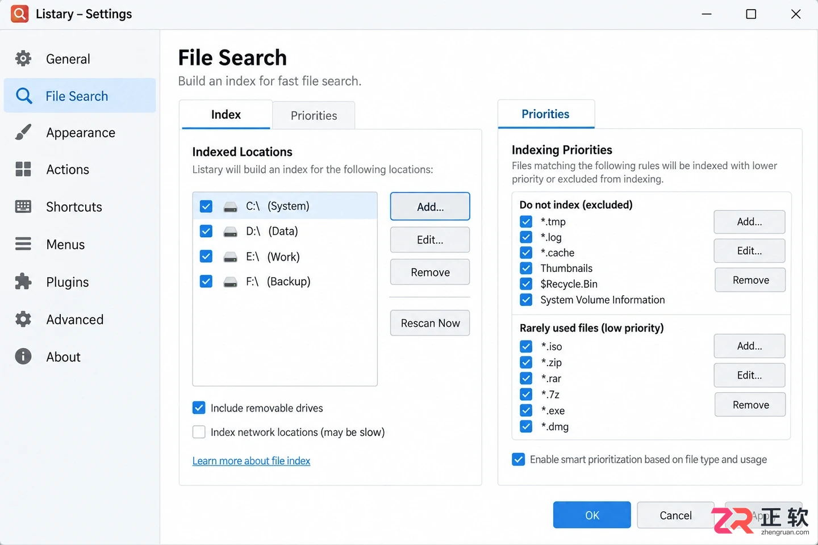Enable Index network locations checkbox
This screenshot has height=545, width=818.
click(x=199, y=432)
